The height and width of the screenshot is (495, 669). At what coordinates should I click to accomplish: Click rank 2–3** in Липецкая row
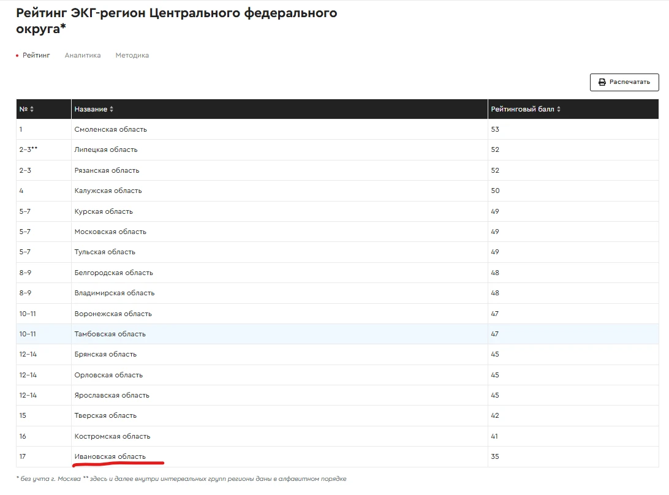(x=28, y=149)
